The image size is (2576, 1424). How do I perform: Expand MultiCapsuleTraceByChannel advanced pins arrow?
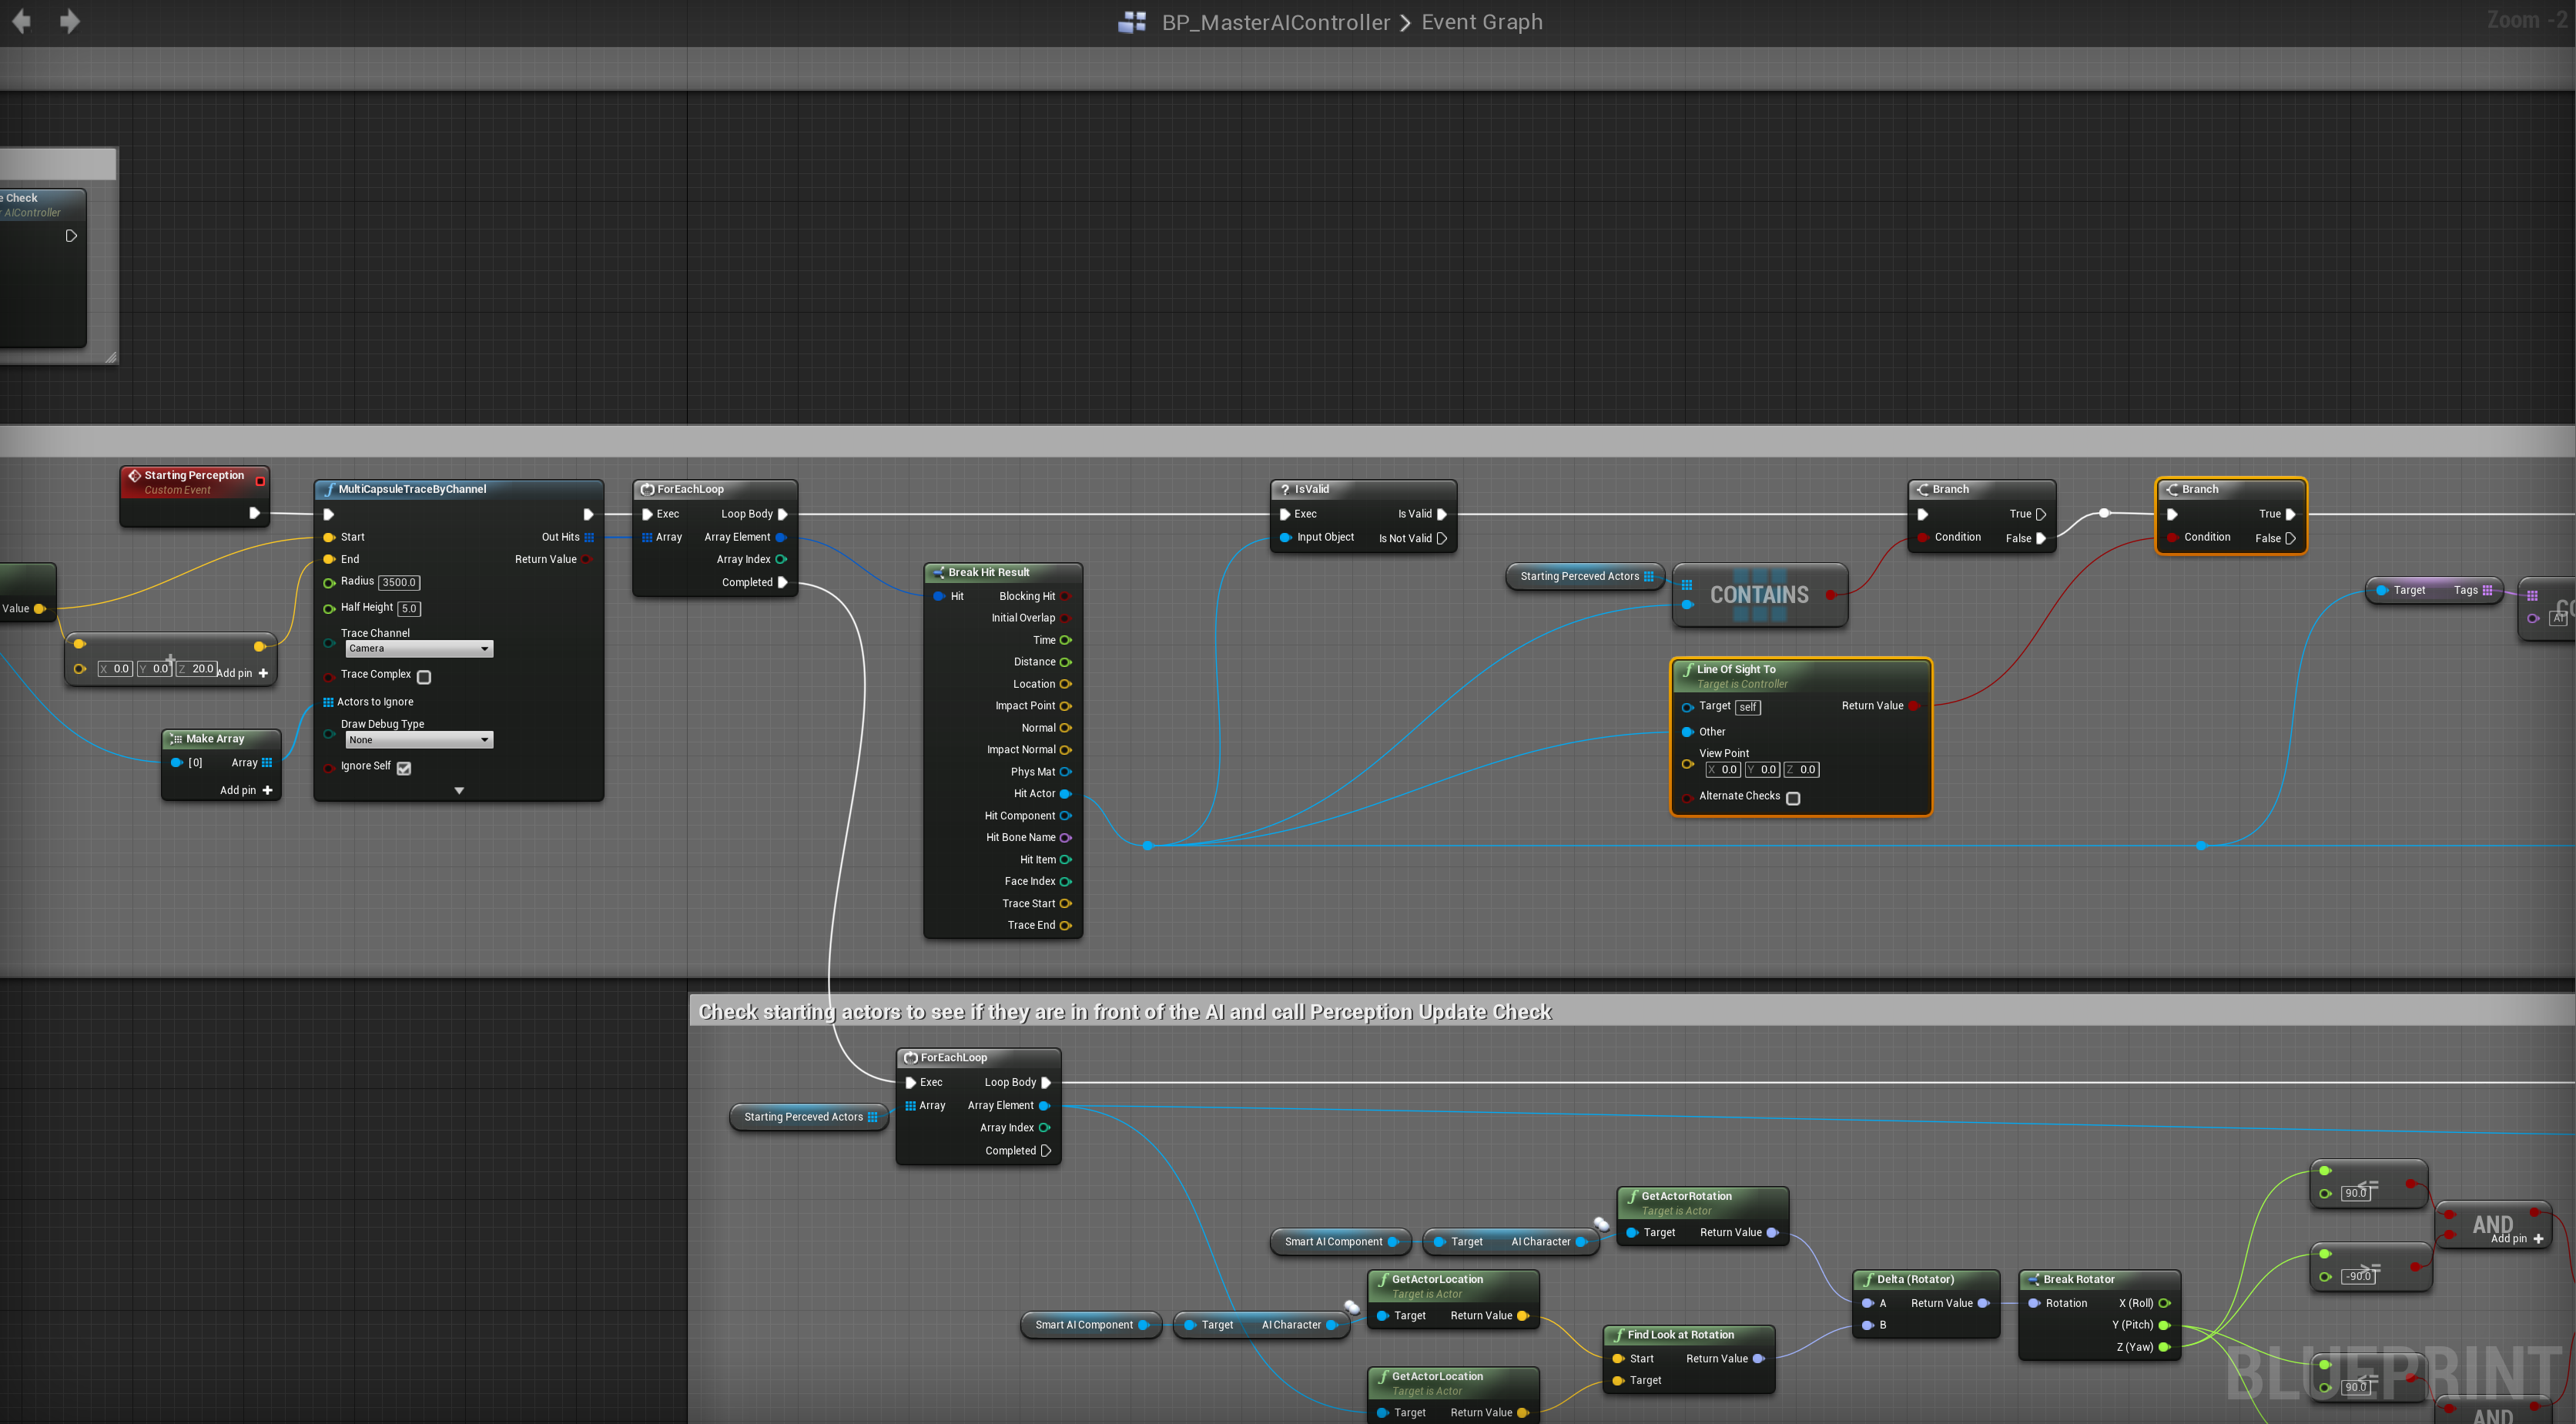[459, 791]
